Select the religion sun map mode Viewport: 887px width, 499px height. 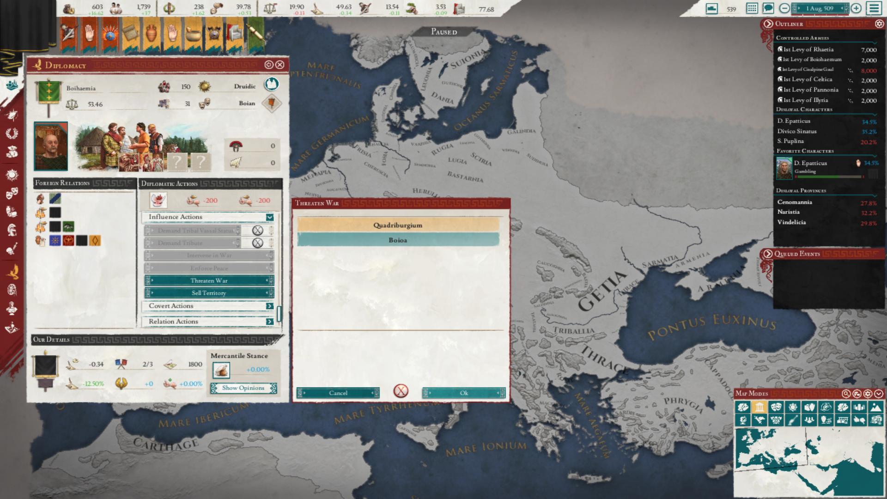(793, 407)
